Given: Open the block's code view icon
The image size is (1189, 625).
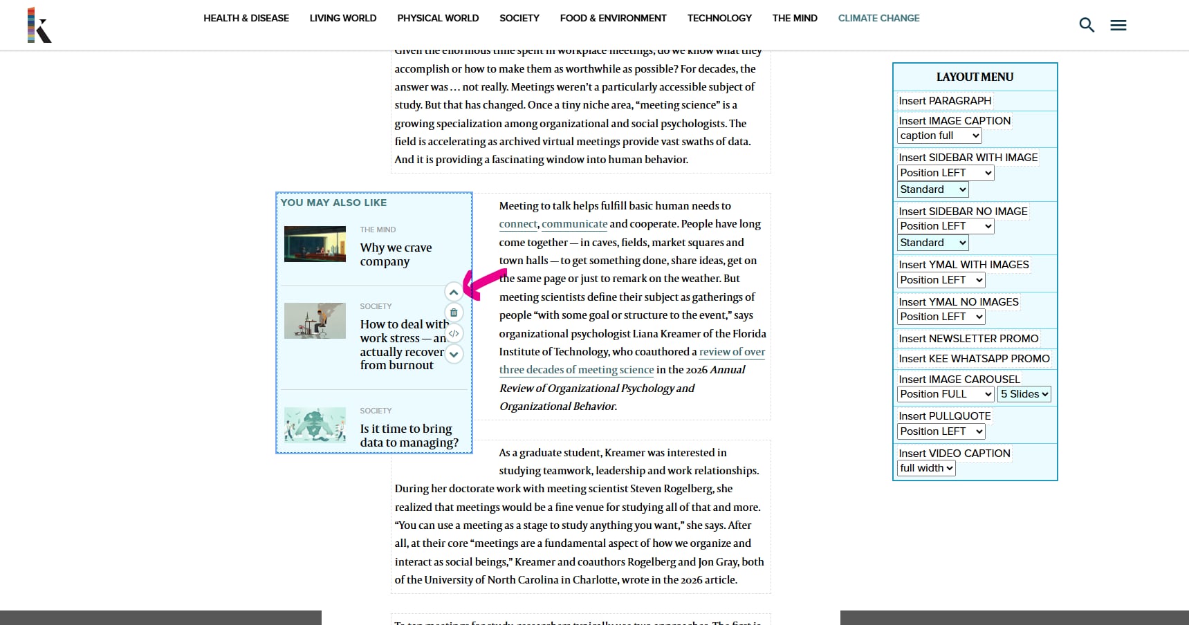Looking at the screenshot, I should pos(454,333).
